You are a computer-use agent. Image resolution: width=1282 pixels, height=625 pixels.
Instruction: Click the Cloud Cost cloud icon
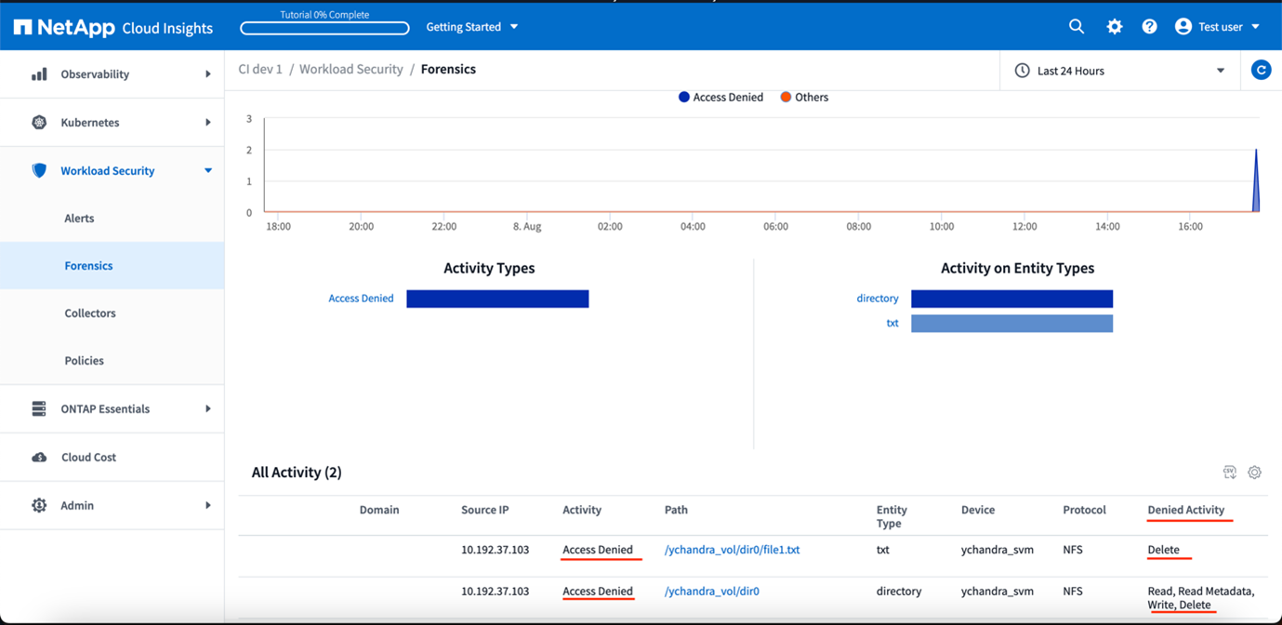click(39, 458)
